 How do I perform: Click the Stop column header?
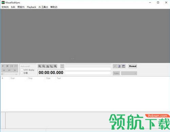pyautogui.click(x=30, y=78)
